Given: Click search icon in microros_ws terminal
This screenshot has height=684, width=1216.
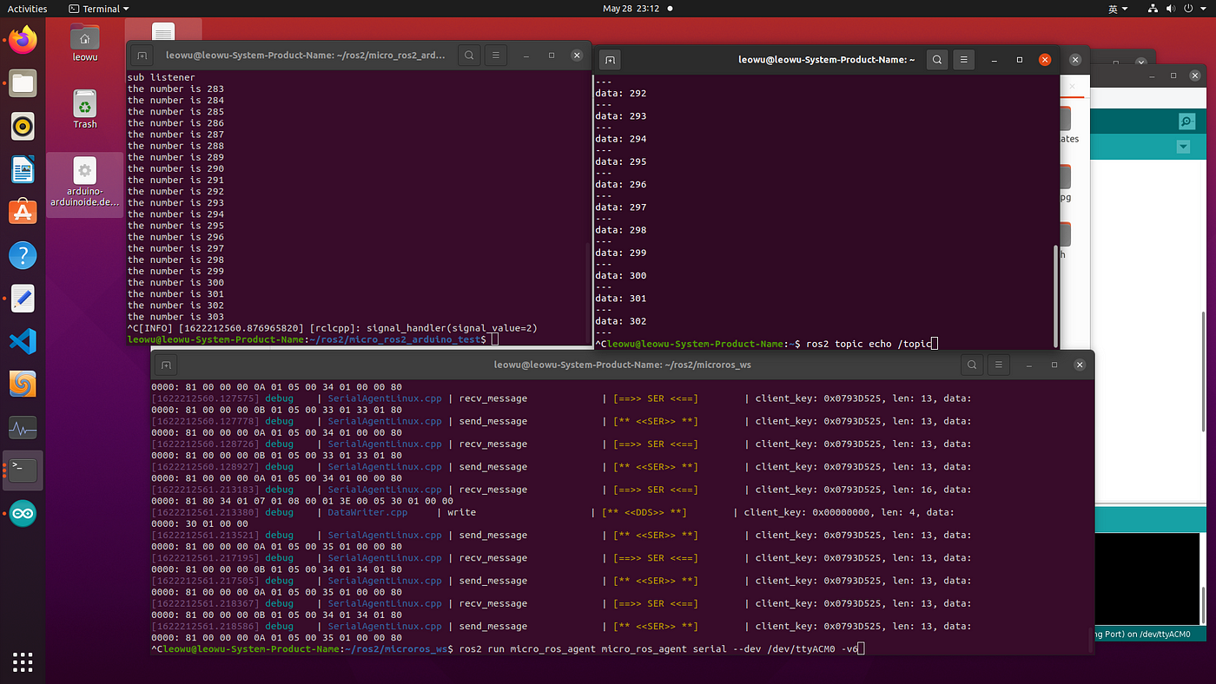Looking at the screenshot, I should click(972, 365).
